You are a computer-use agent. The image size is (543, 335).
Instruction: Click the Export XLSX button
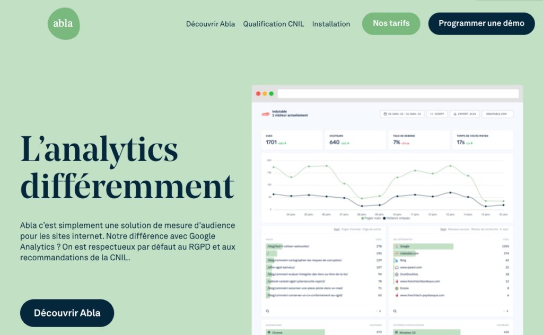pos(465,114)
